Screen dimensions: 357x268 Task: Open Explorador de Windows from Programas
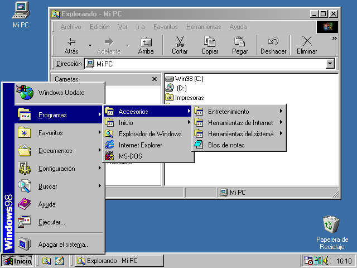click(148, 134)
